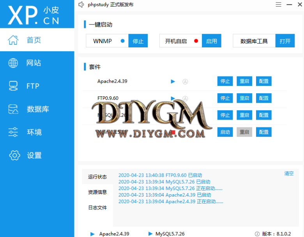Restart the MySQL service with 重启
The width and height of the screenshot is (304, 237).
[x=244, y=115]
